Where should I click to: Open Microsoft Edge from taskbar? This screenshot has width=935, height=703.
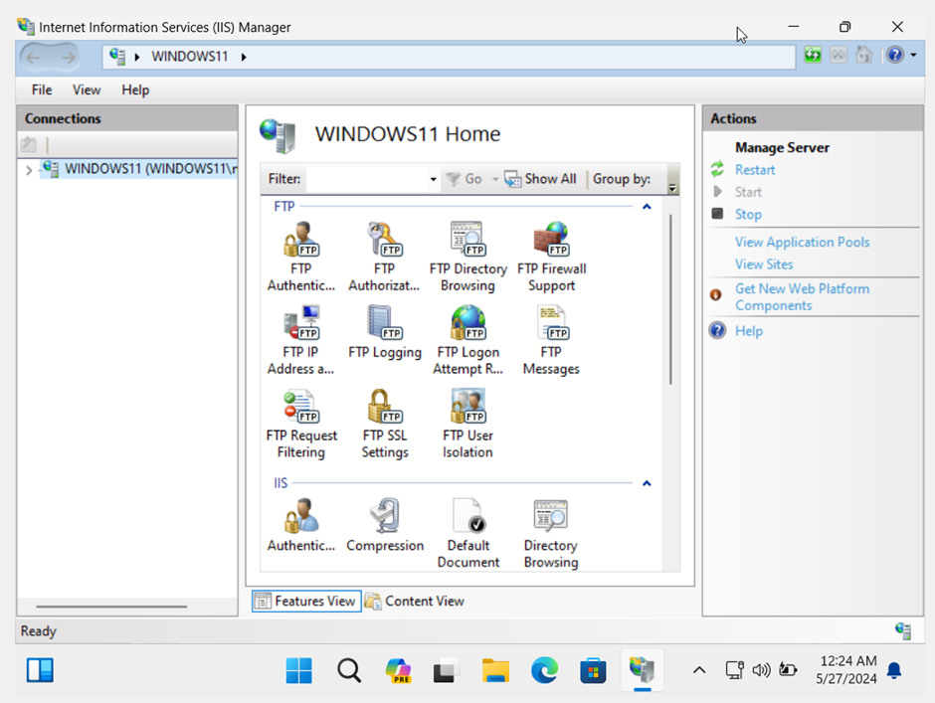[544, 671]
